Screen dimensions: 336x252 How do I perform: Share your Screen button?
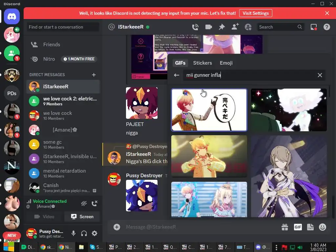[x=82, y=217]
